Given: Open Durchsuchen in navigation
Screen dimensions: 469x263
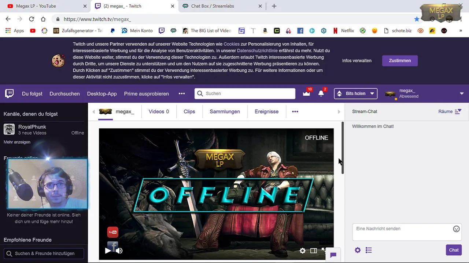Looking at the screenshot, I should pos(65,94).
